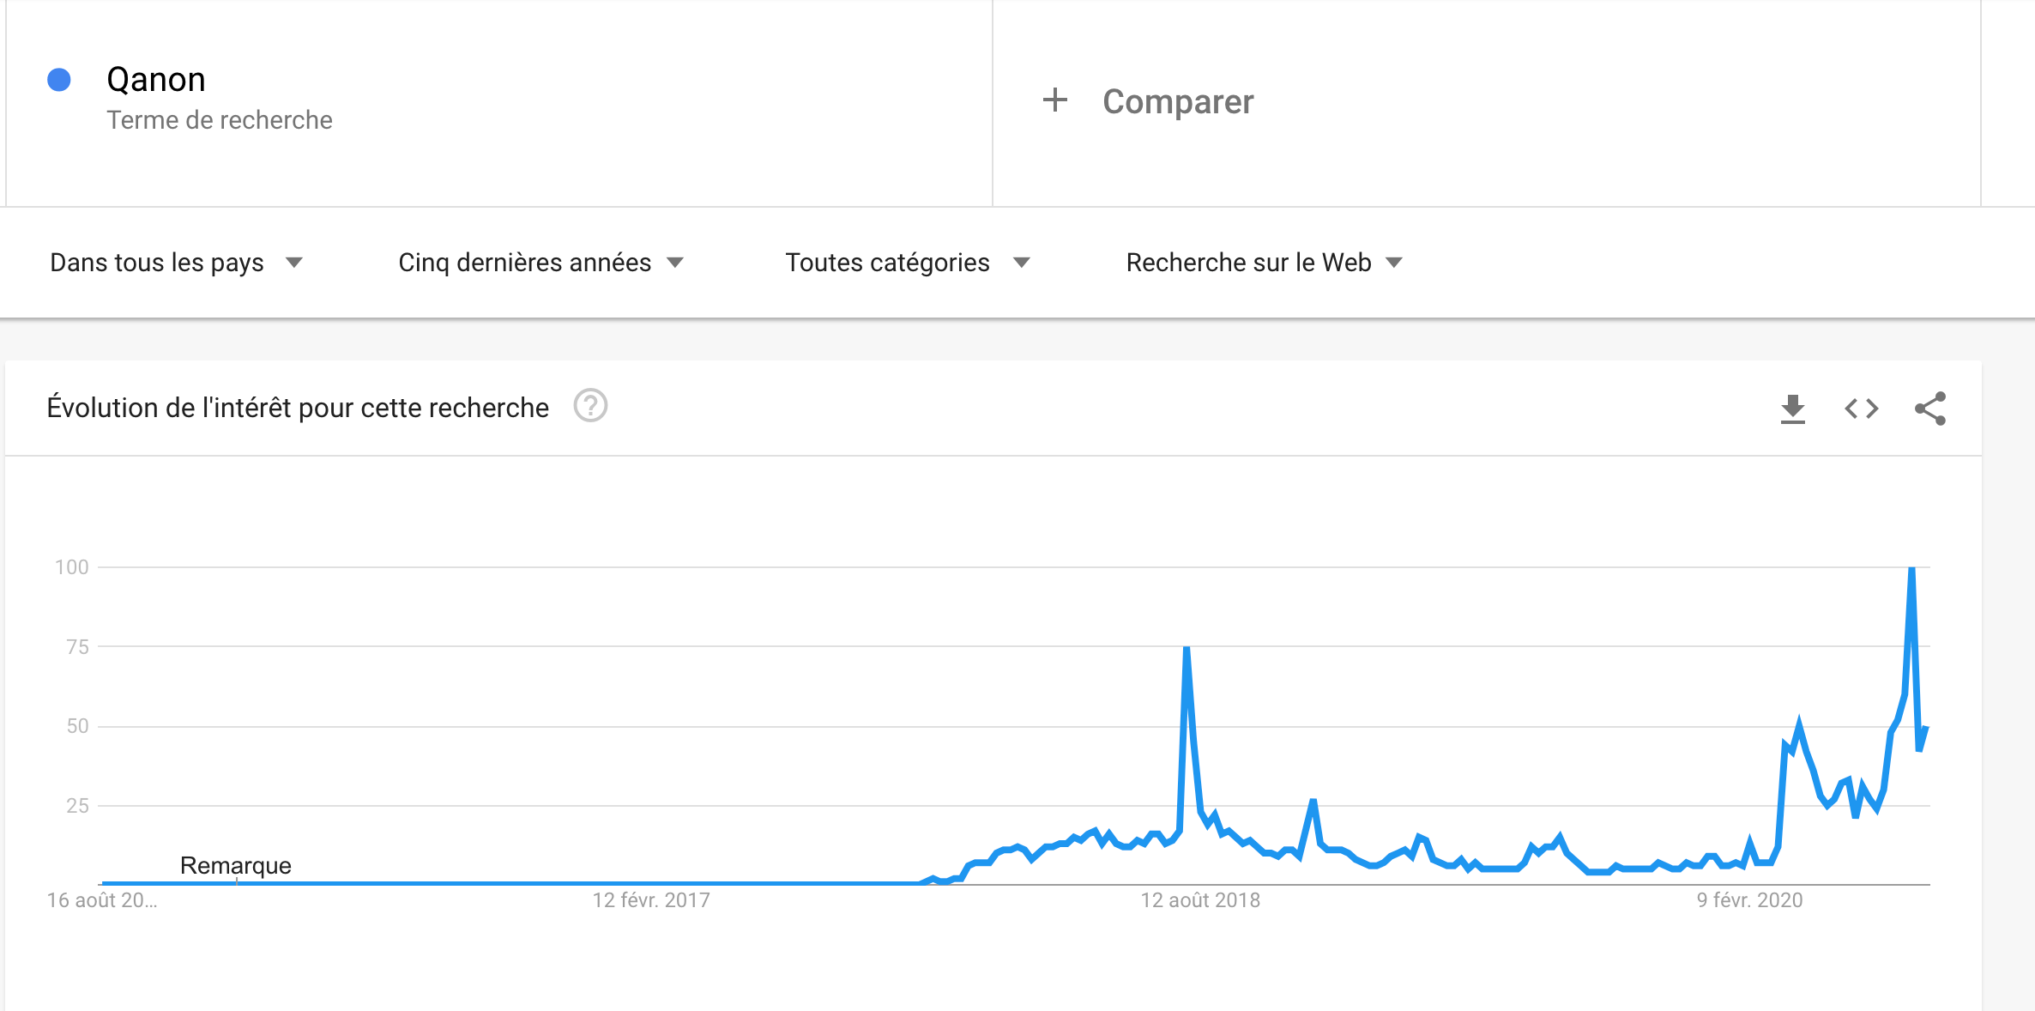Click the 12 févr. 2017 axis label
2035x1011 pixels.
651,900
